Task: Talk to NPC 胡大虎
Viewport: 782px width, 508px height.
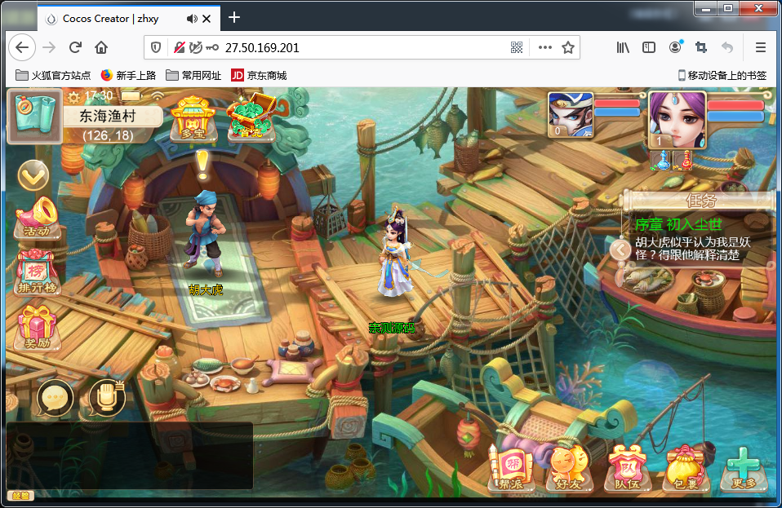Action: [x=206, y=233]
